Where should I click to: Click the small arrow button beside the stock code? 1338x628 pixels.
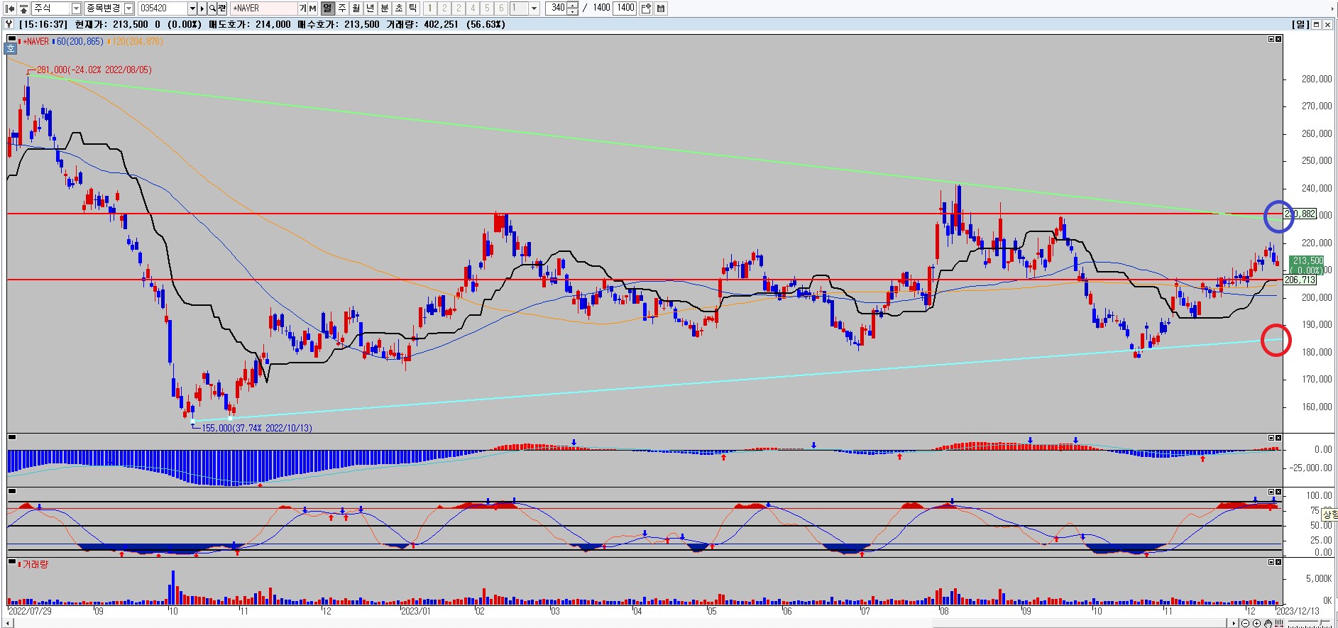pyautogui.click(x=202, y=9)
